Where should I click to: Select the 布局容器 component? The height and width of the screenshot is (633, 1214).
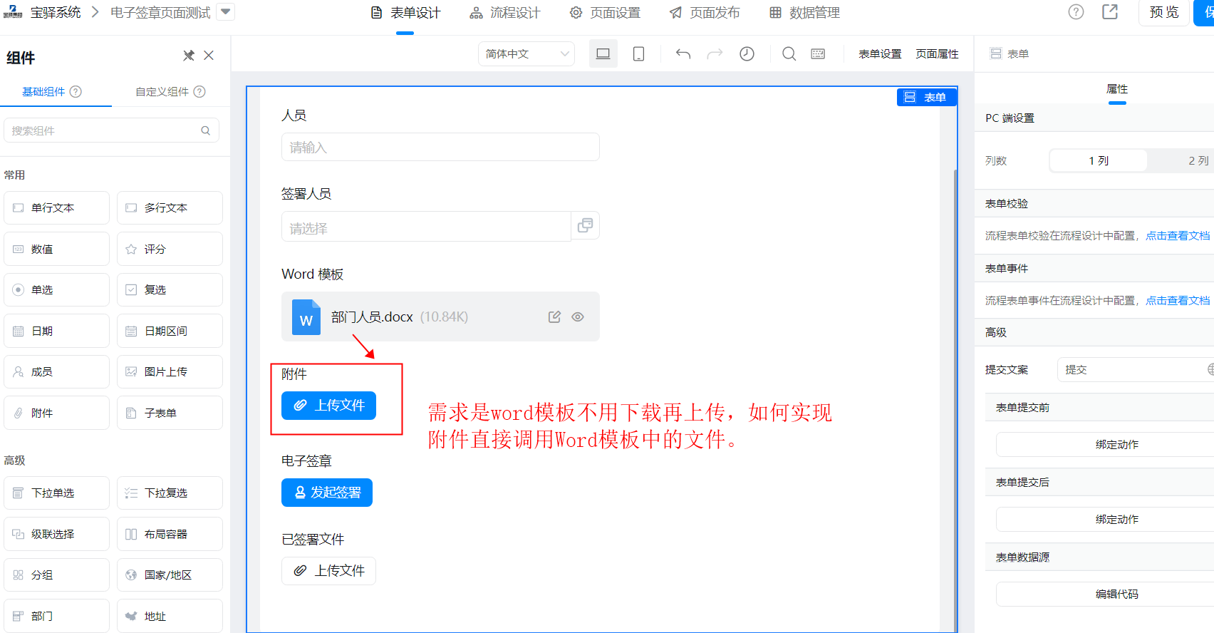(170, 534)
